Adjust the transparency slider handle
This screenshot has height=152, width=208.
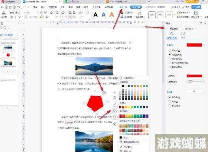click(190, 82)
